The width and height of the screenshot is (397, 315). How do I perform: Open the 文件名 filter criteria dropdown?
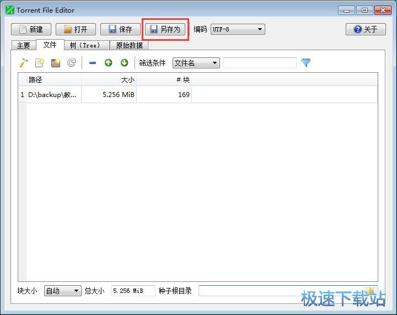point(196,63)
